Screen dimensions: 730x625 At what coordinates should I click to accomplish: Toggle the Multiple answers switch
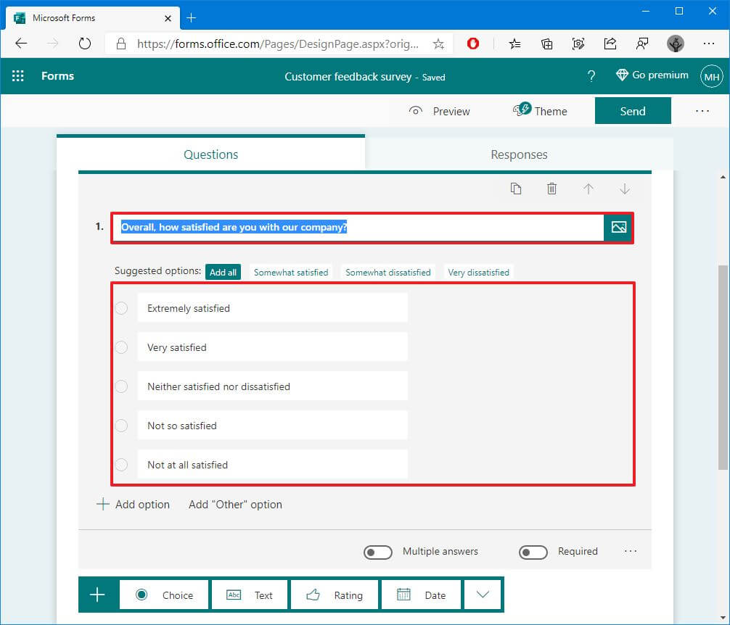[378, 552]
